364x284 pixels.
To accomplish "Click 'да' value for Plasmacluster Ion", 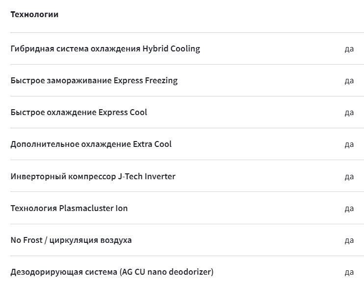I will (x=349, y=209).
